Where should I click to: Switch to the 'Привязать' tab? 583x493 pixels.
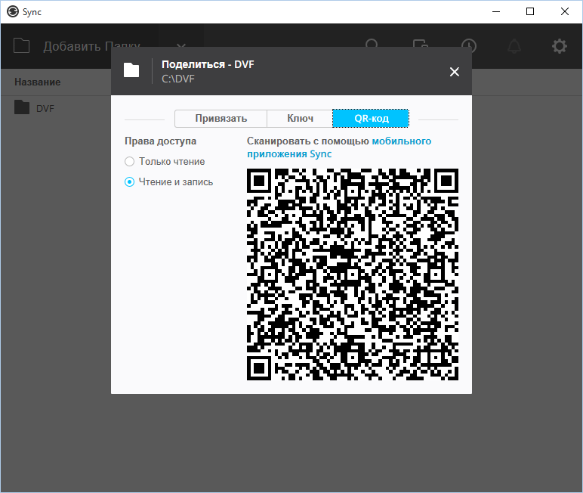(x=221, y=119)
